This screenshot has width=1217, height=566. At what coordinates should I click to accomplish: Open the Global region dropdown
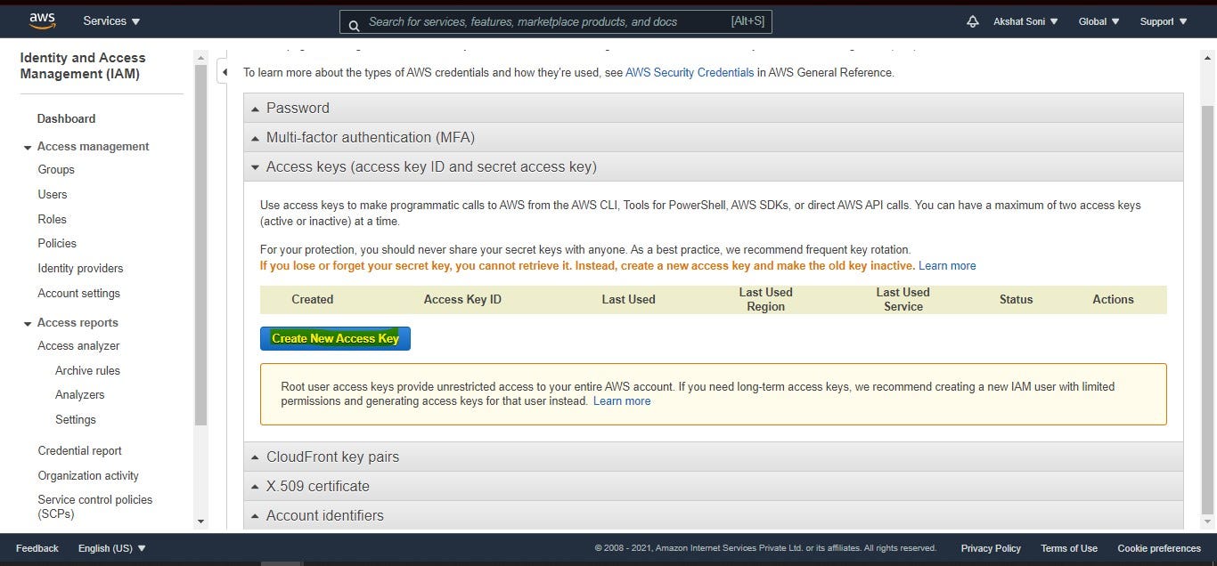click(1098, 21)
